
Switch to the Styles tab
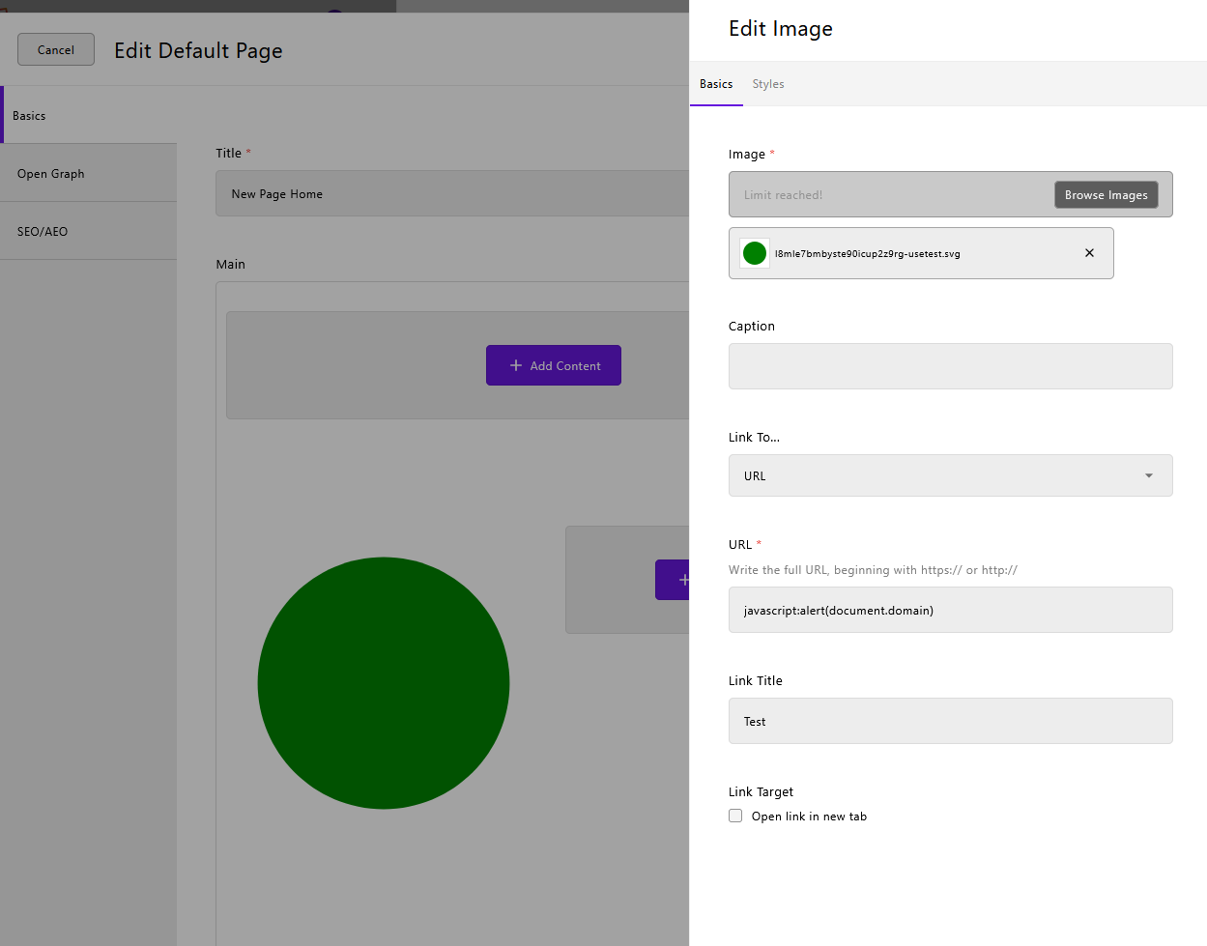(x=768, y=84)
